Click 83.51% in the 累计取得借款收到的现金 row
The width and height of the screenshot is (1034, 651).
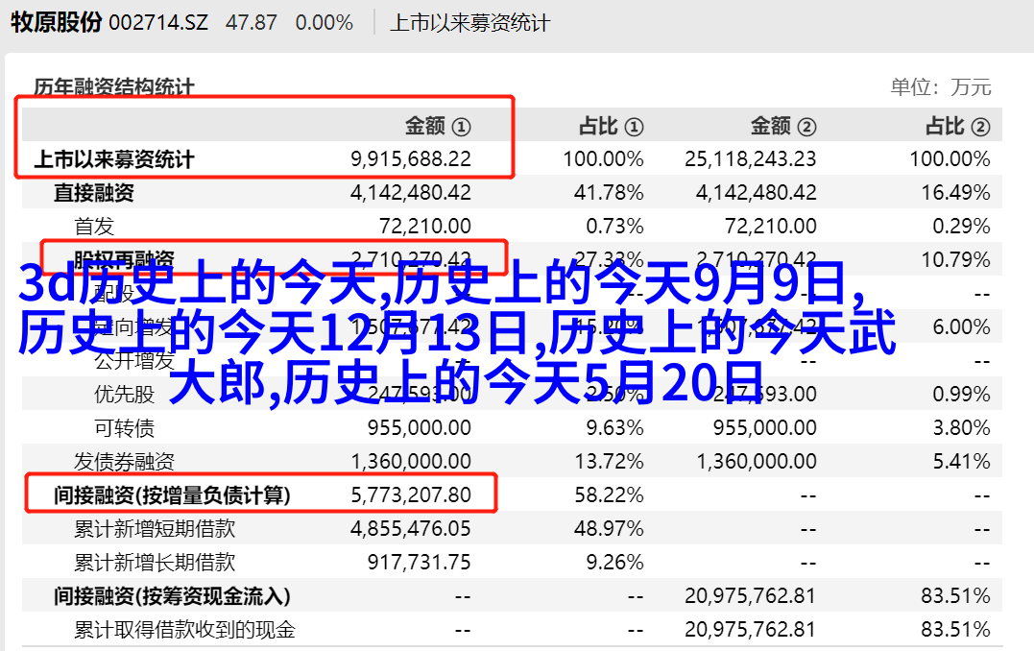click(955, 630)
